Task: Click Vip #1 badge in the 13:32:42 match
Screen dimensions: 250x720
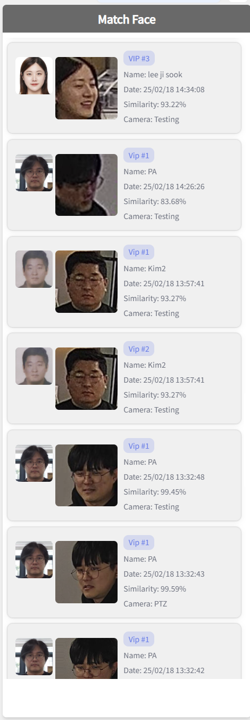Action: 139,640
